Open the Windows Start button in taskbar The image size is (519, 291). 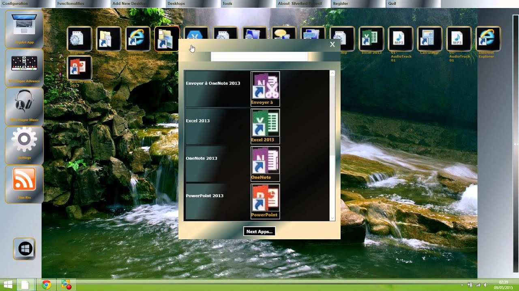[x=8, y=285]
